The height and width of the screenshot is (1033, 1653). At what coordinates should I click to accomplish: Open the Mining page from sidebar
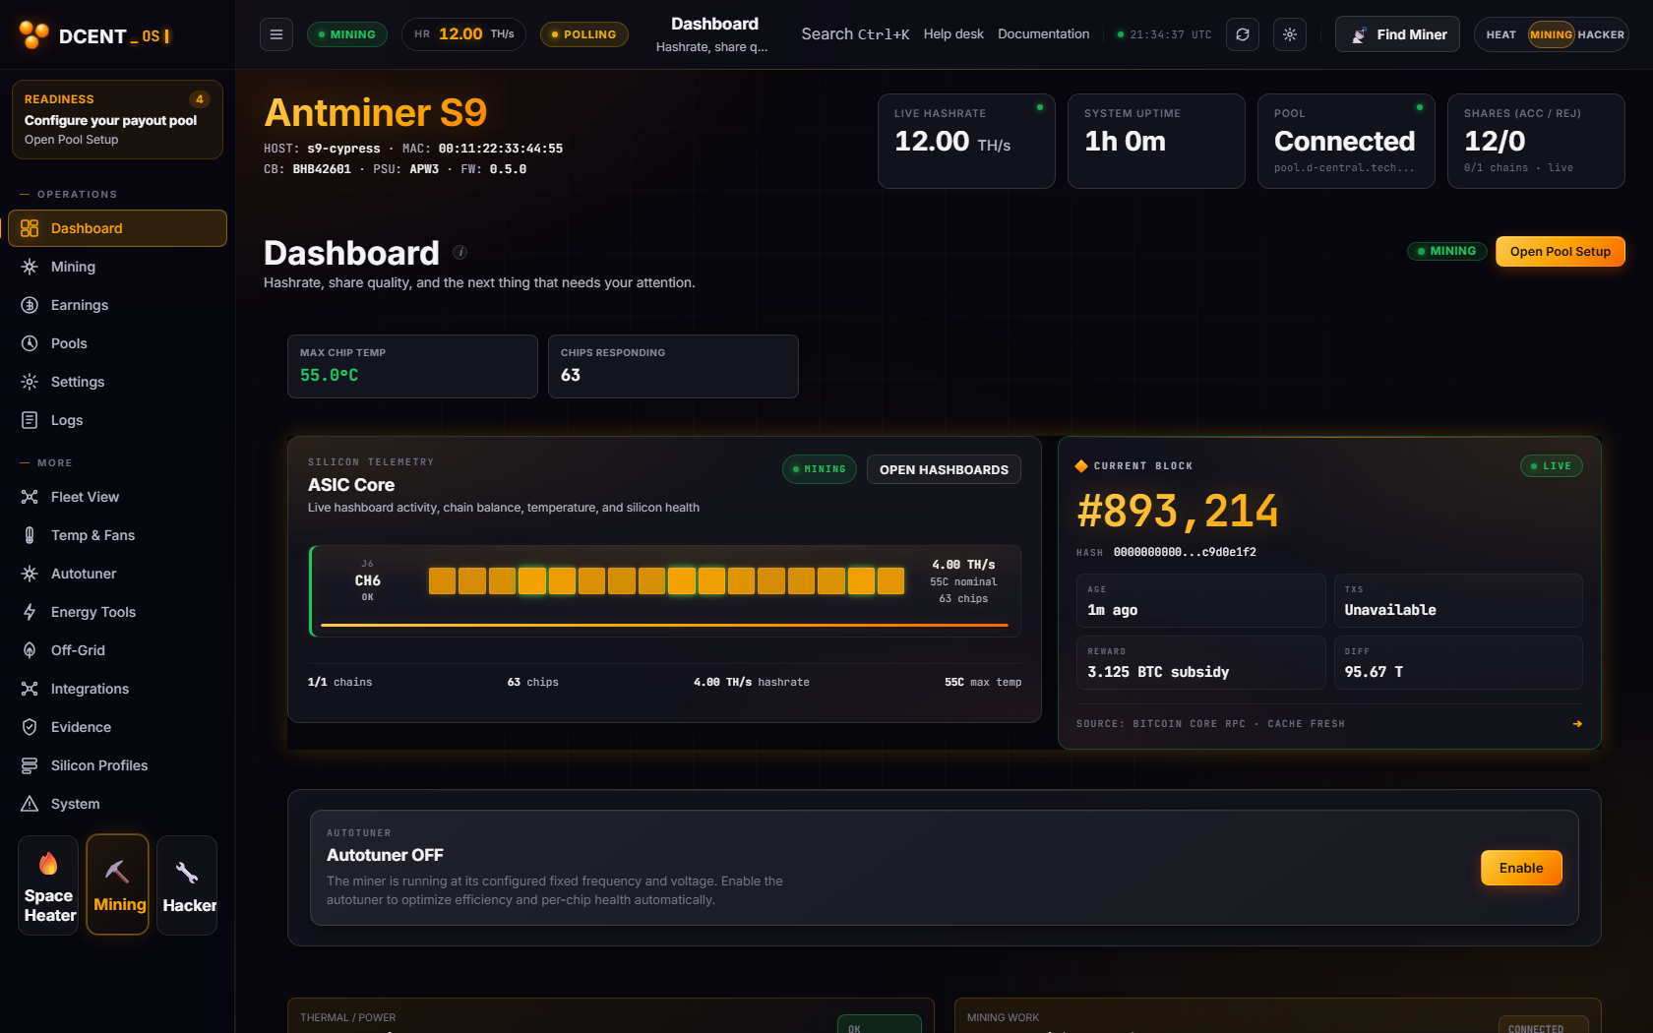click(117, 267)
